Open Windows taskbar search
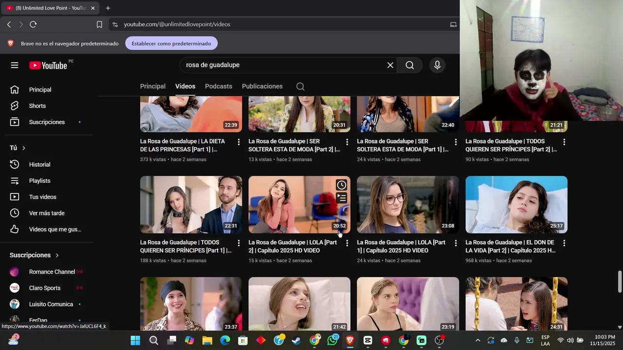623x350 pixels. pyautogui.click(x=154, y=340)
